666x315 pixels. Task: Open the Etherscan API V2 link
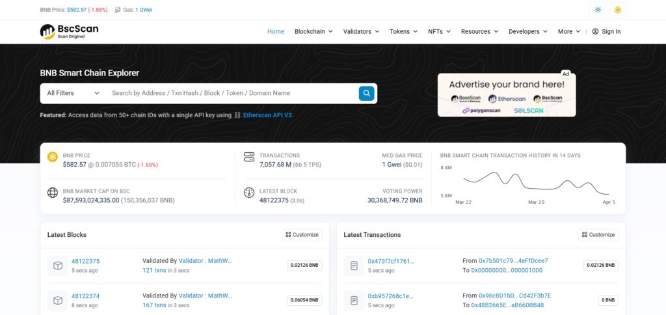pos(268,115)
